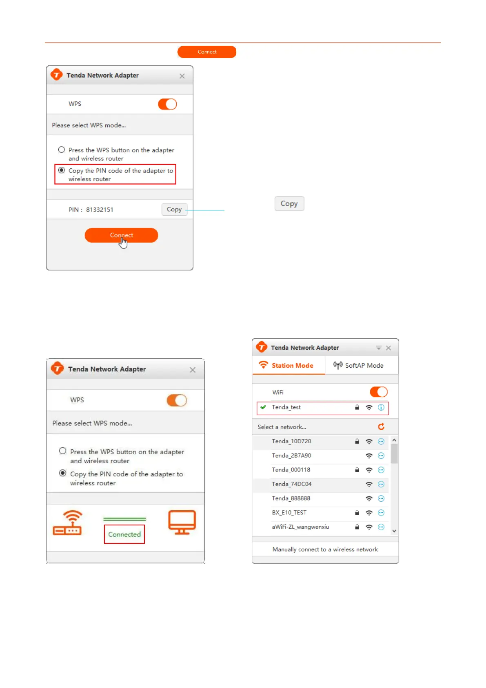This screenshot has height=688, width=486.
Task: Click the Tenda logo in Station Mode window
Action: (x=262, y=347)
